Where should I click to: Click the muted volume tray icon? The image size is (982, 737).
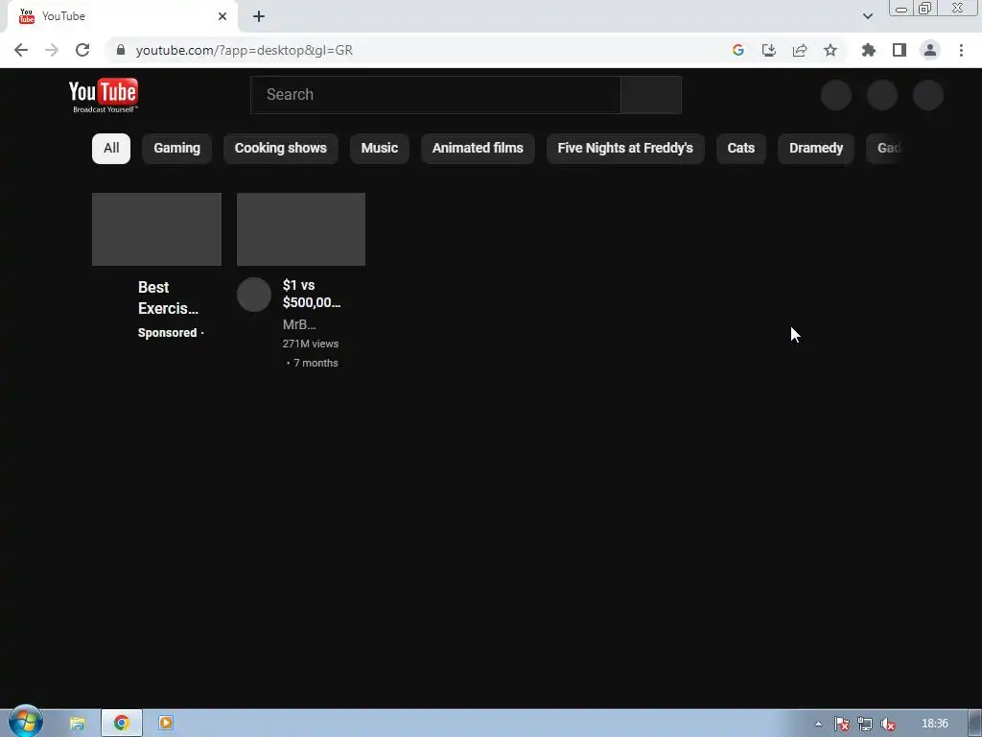tap(887, 724)
